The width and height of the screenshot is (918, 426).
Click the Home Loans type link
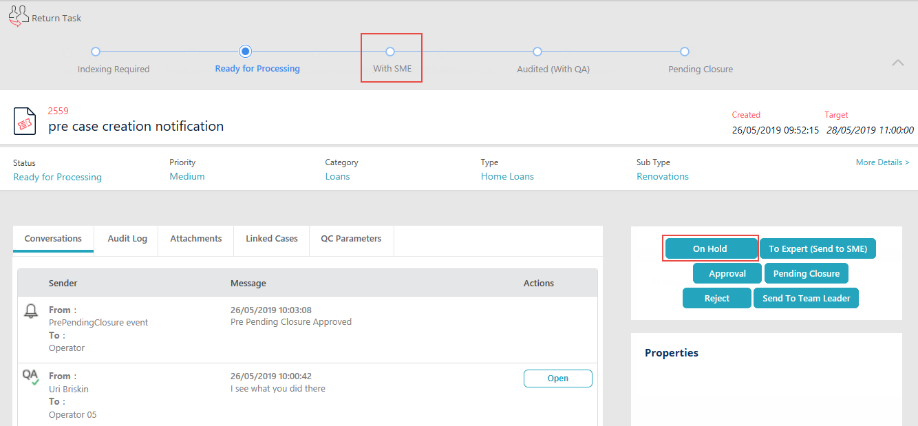(x=507, y=177)
